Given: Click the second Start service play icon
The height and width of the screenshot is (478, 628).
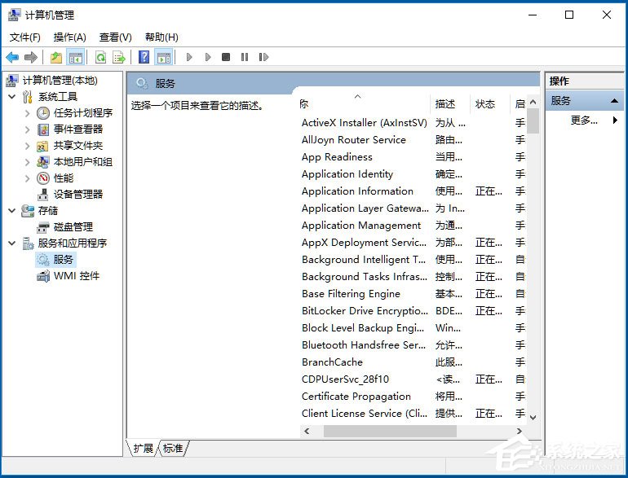Looking at the screenshot, I should coord(208,57).
